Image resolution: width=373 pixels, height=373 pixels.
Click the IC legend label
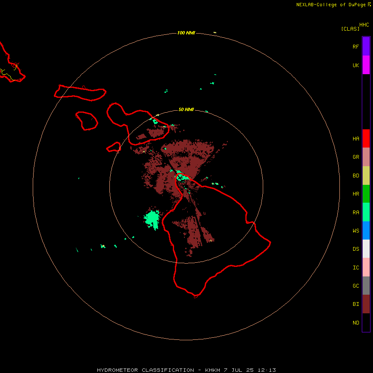point(356,267)
